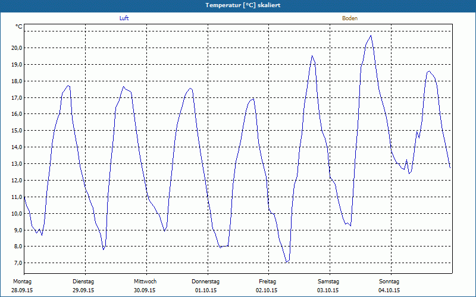Click the lowest temperature point on Freitag
476x297 pixels.
click(x=286, y=262)
